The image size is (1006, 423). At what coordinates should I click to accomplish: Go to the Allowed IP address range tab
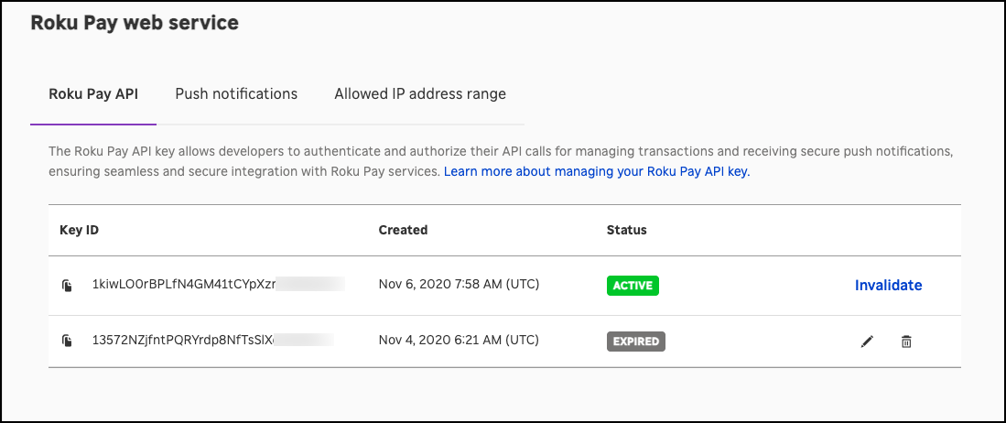(420, 93)
